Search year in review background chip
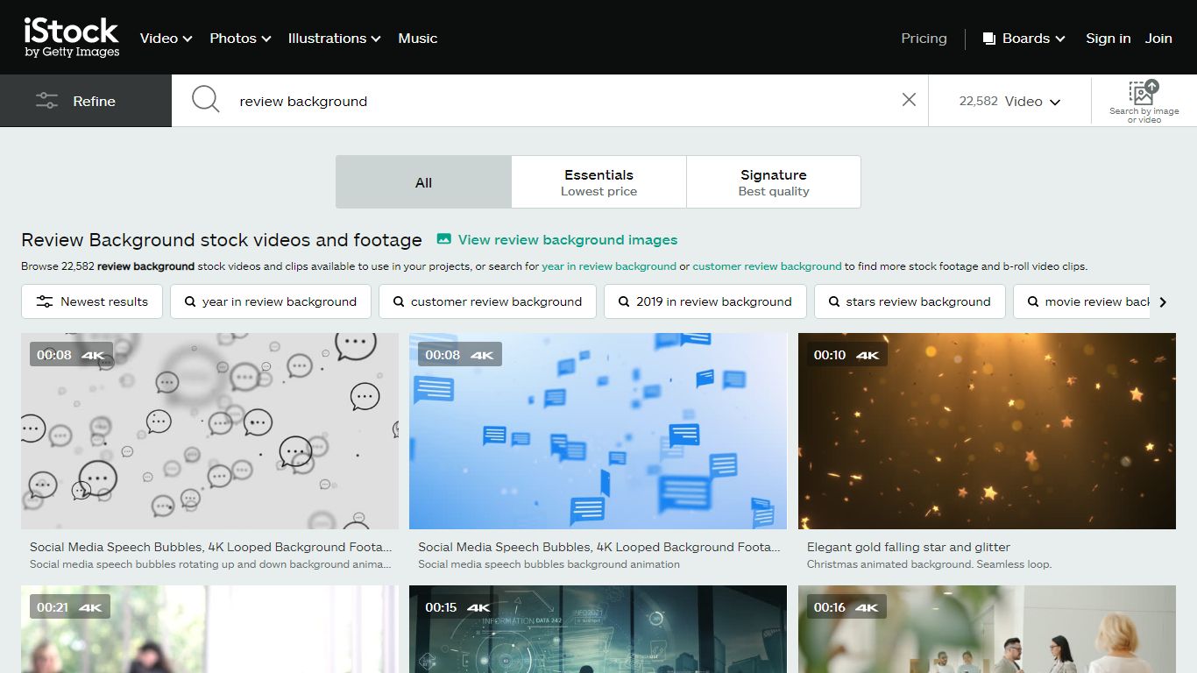This screenshot has height=673, width=1197. (271, 301)
